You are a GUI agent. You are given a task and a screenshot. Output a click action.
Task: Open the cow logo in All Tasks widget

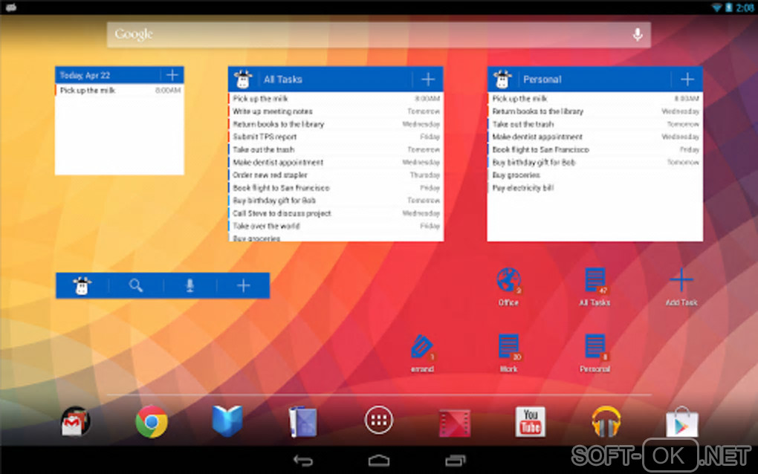point(243,79)
